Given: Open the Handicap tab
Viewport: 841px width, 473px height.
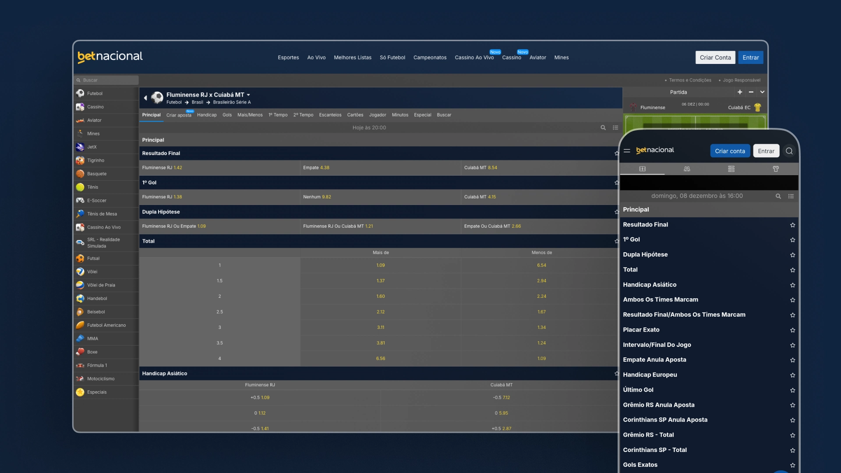Looking at the screenshot, I should [x=207, y=115].
